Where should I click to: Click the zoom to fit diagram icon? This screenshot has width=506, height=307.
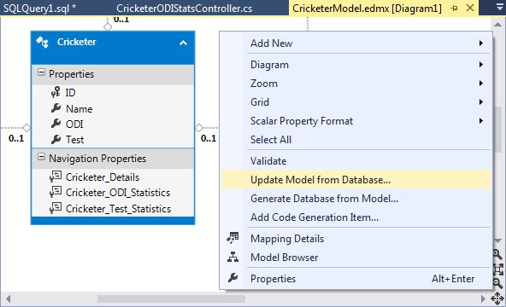point(497,269)
